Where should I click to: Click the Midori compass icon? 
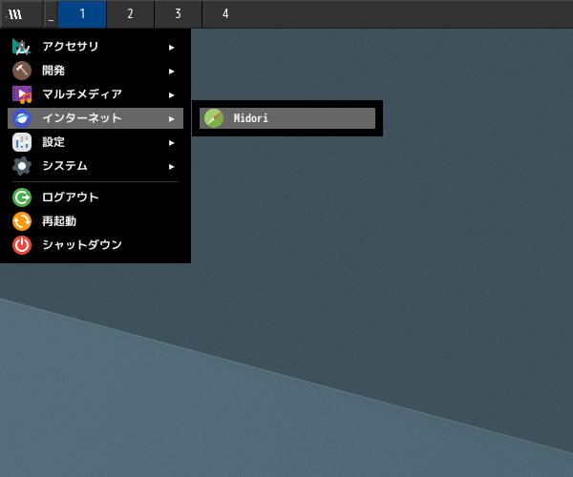(x=214, y=118)
